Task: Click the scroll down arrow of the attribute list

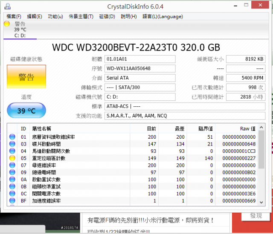Action: [261, 202]
